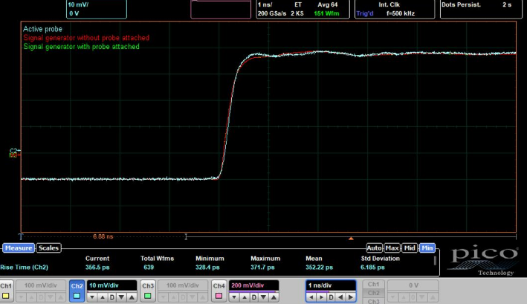Click the Max panel button
The image size is (527, 304).
pos(392,248)
